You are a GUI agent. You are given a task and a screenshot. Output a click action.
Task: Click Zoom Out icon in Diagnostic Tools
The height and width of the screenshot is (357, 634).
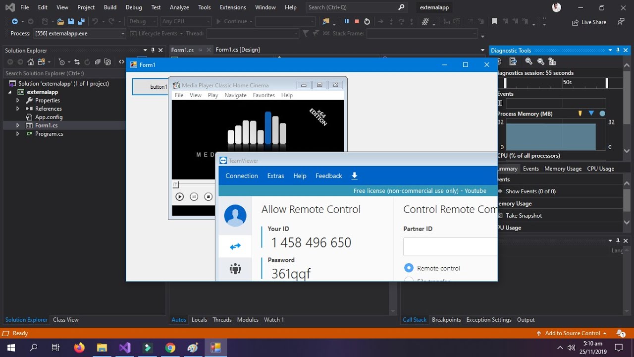point(541,61)
